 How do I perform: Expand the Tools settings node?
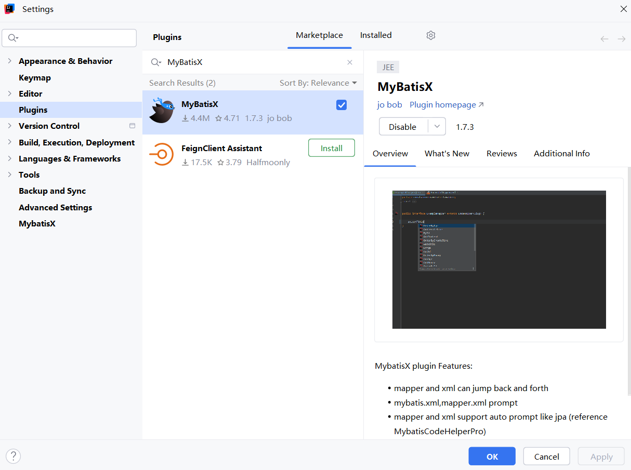click(x=9, y=174)
